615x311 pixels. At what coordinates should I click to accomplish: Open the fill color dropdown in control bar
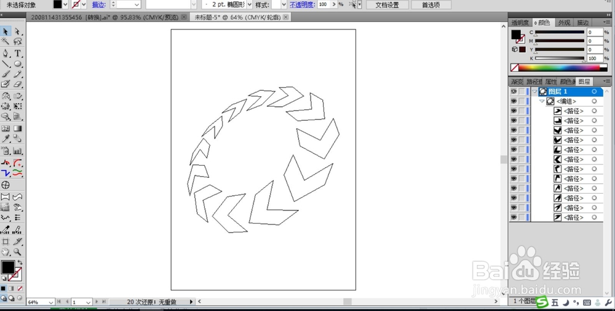(x=65, y=4)
